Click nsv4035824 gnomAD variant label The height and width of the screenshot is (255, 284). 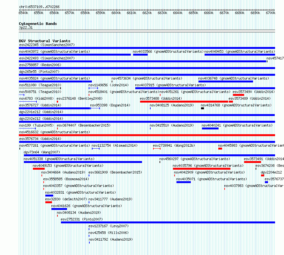click(55, 78)
